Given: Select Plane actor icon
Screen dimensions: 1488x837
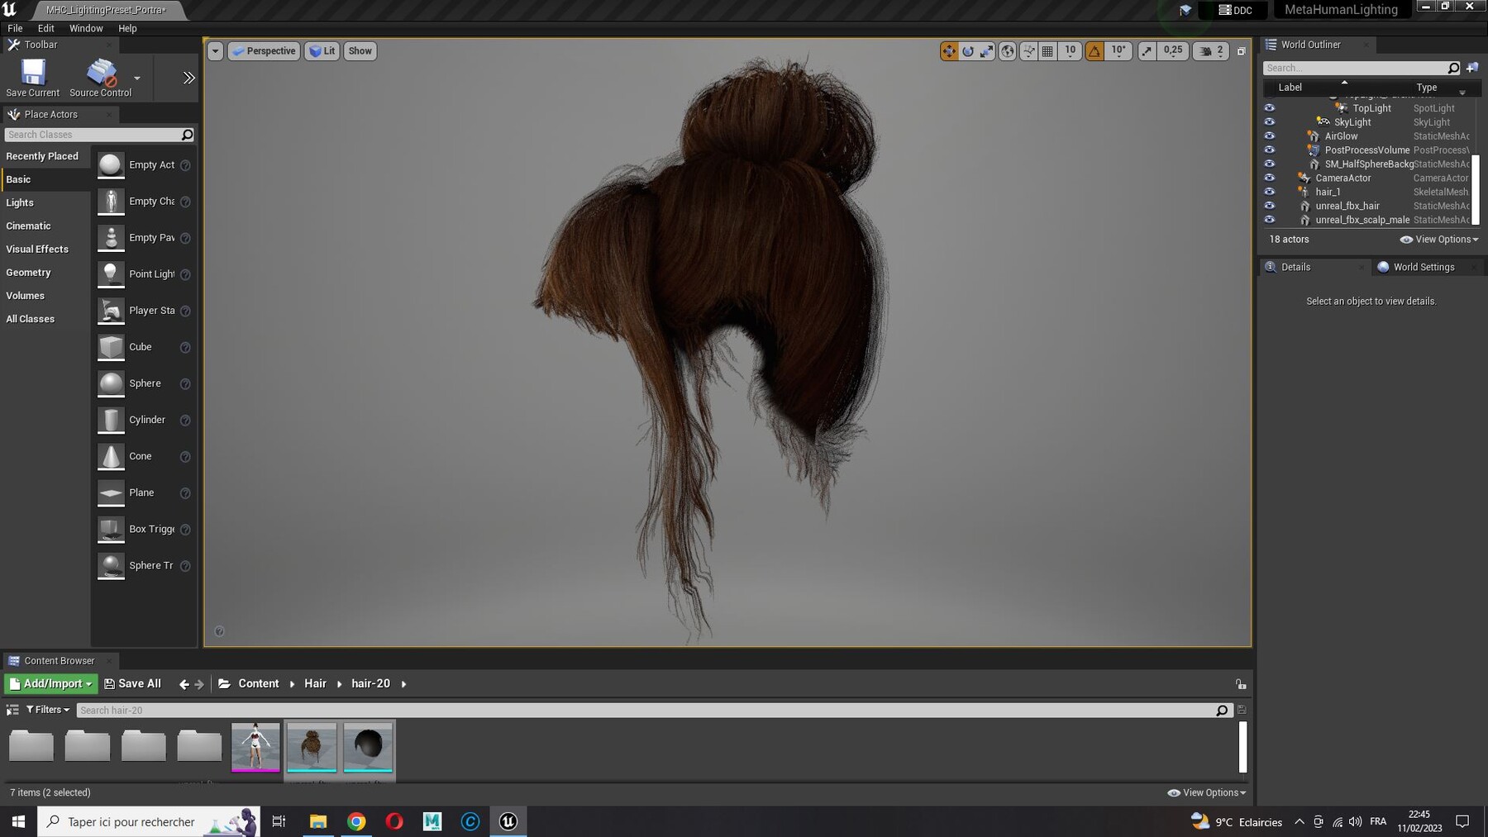Looking at the screenshot, I should (111, 492).
